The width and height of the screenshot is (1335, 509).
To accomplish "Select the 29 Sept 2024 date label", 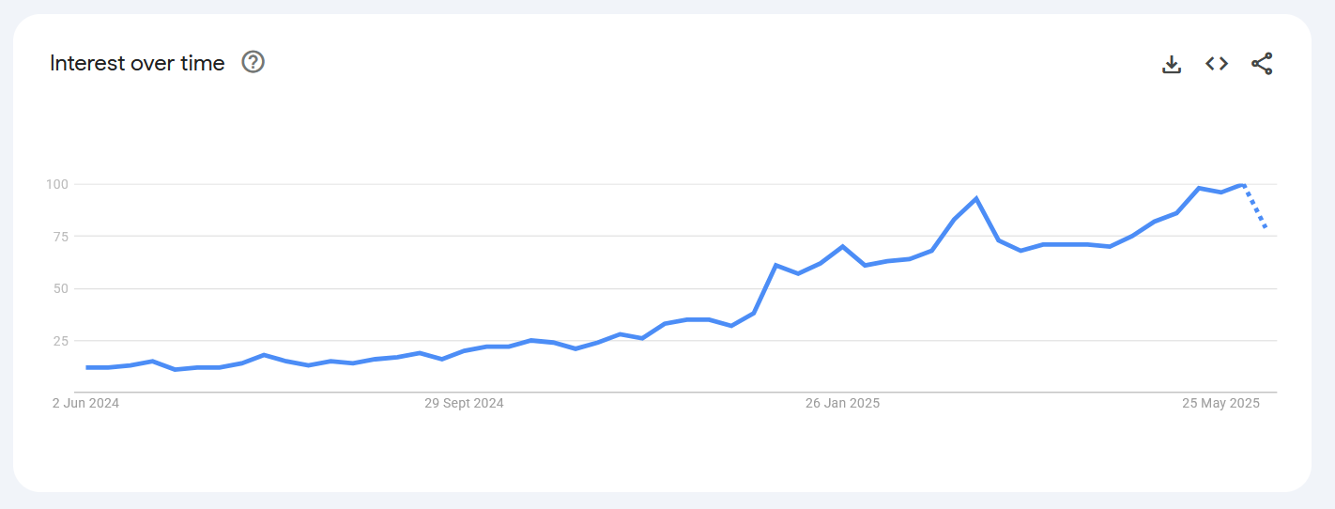I will pyautogui.click(x=464, y=404).
